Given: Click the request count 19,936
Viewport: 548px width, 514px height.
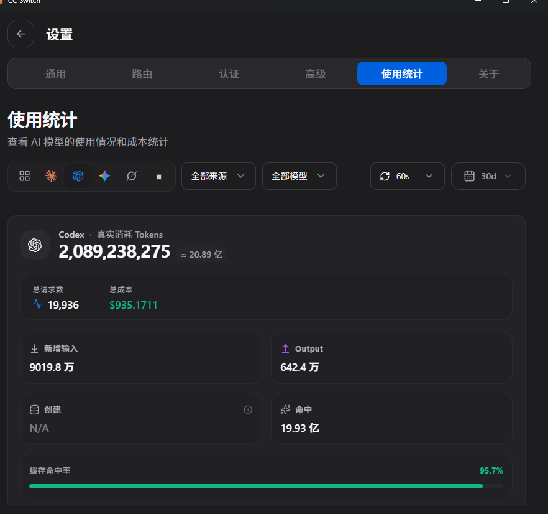Looking at the screenshot, I should [63, 305].
